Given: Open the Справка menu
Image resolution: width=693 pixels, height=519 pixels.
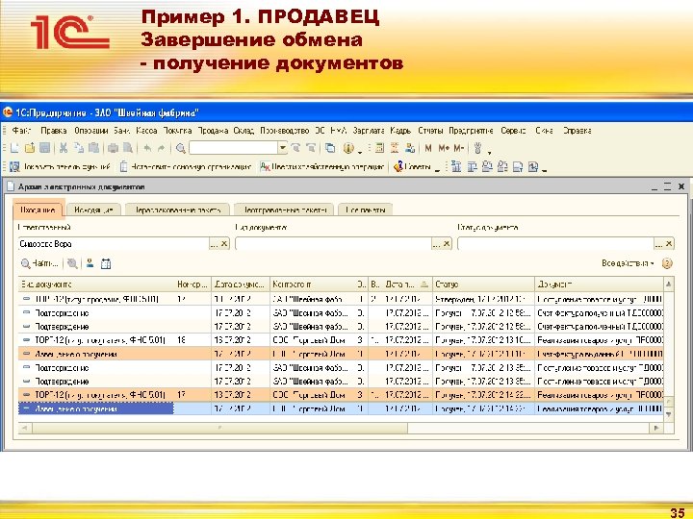Looking at the screenshot, I should click(x=577, y=131).
